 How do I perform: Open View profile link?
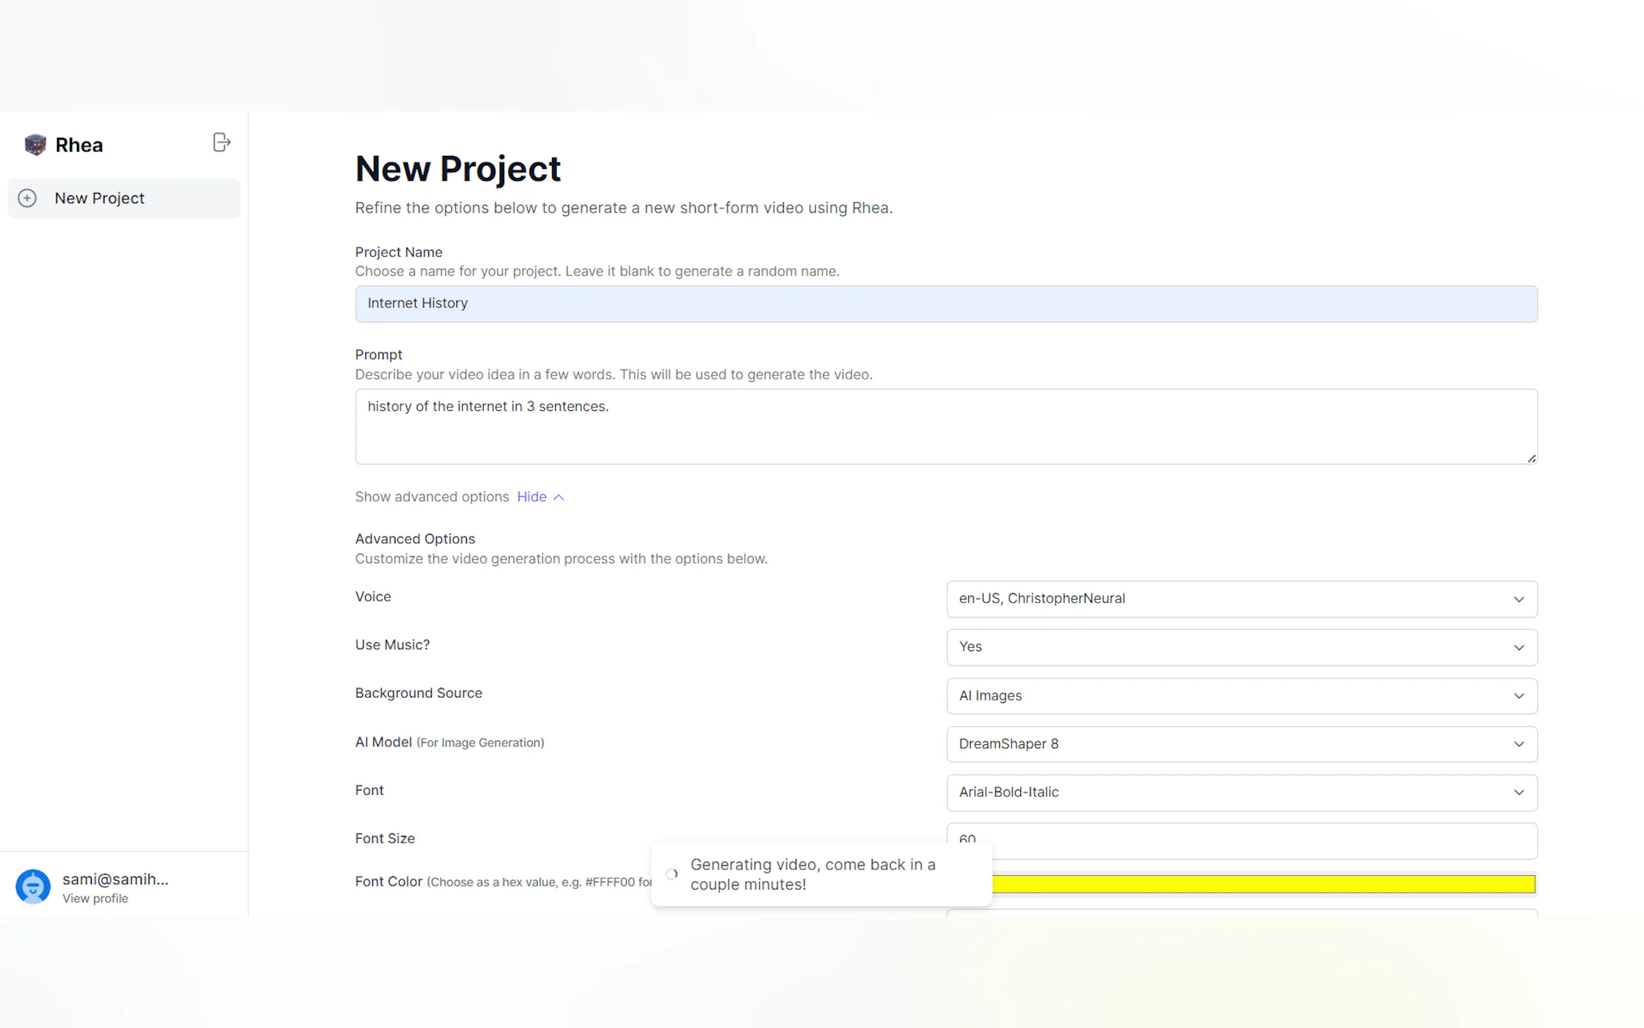click(x=95, y=898)
